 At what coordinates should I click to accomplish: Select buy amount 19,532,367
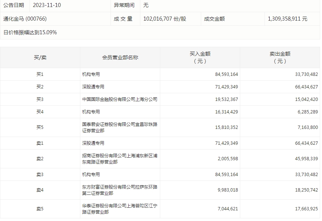(227, 99)
